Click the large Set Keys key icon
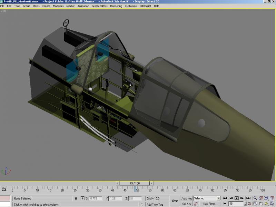The height and width of the screenshot is (207, 276). pos(175,201)
